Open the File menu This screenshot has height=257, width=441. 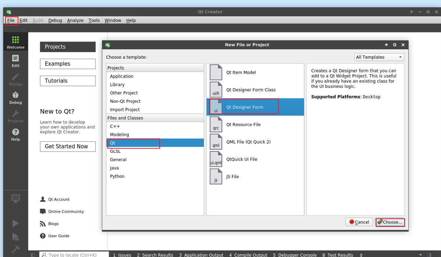click(11, 20)
